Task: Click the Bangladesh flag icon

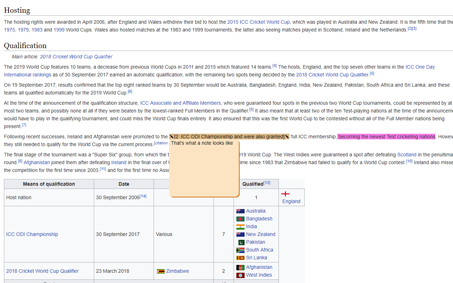Action: pyautogui.click(x=240, y=219)
